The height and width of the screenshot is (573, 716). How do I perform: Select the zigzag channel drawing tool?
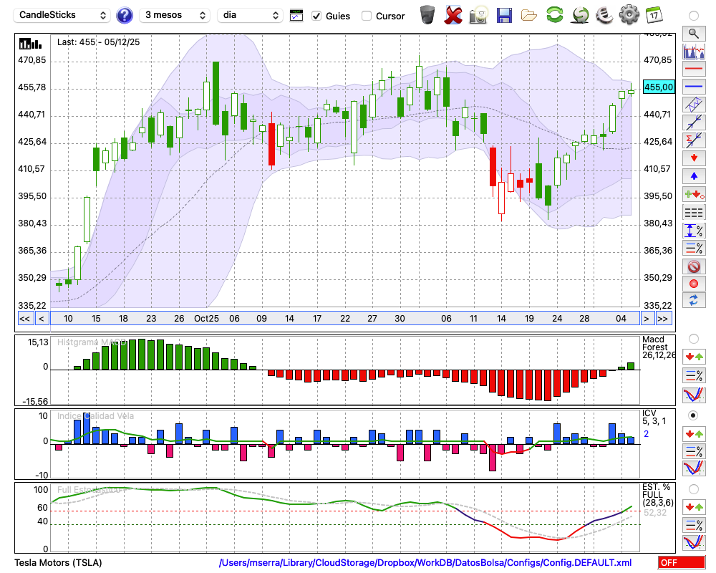tap(694, 104)
